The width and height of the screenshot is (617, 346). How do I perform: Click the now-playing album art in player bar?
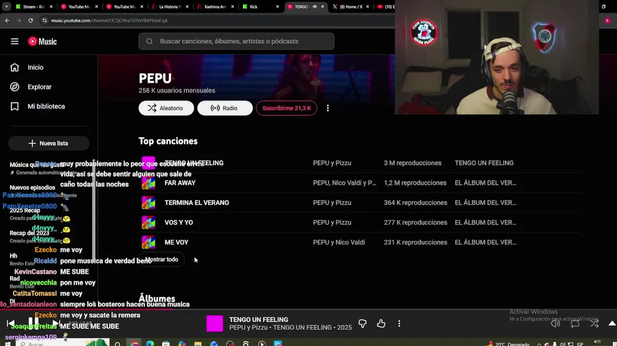[x=214, y=323]
